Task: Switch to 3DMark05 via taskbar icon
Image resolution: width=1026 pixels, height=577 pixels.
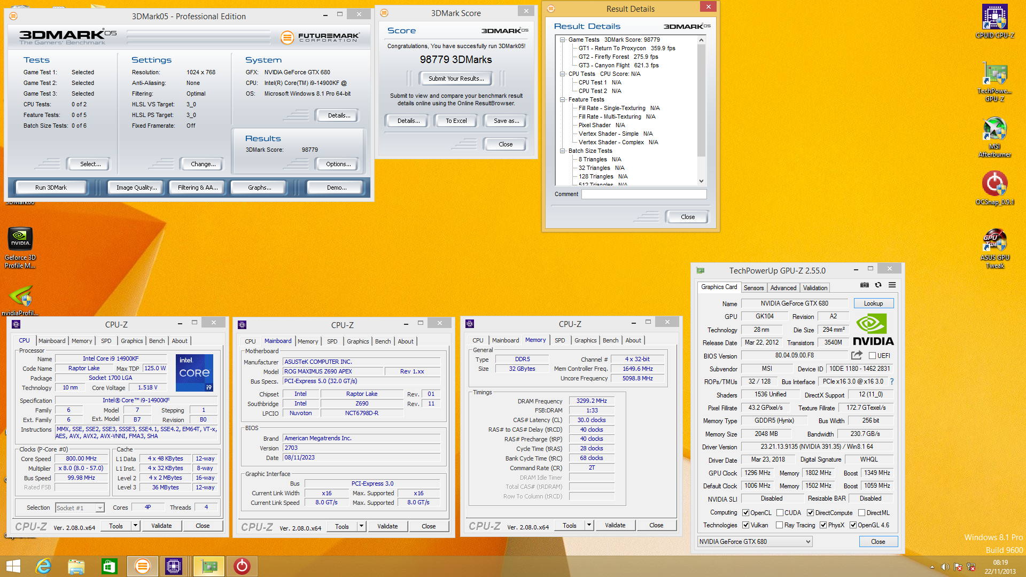Action: click(142, 566)
